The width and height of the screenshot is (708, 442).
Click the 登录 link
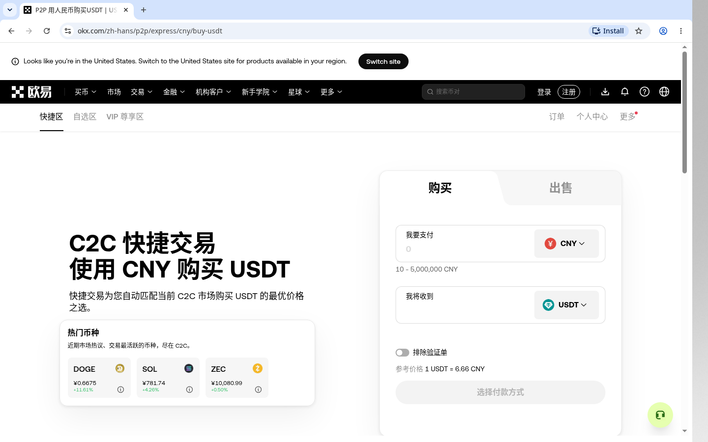[x=544, y=92]
